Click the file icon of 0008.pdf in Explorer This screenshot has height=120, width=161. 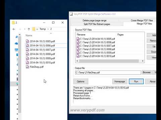[x=28, y=54]
